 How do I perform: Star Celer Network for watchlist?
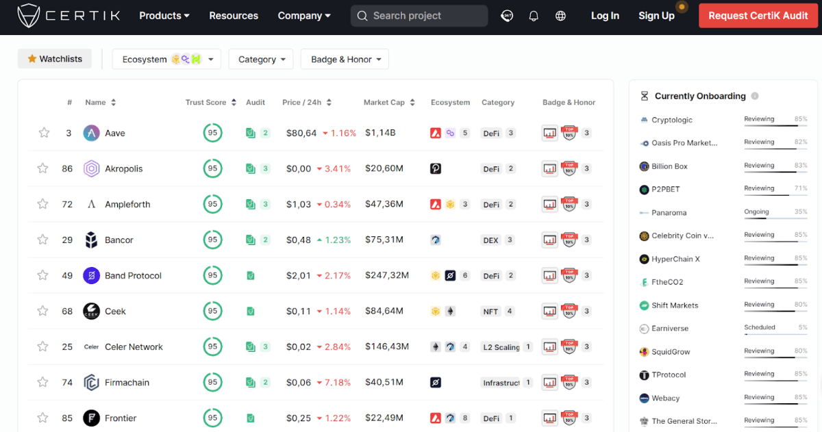coord(42,346)
